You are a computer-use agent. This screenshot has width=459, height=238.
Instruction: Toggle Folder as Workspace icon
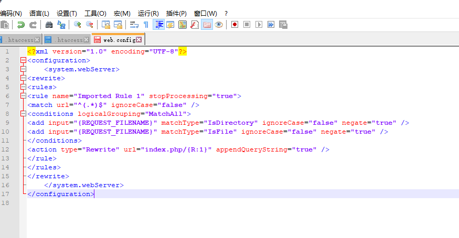[207, 25]
